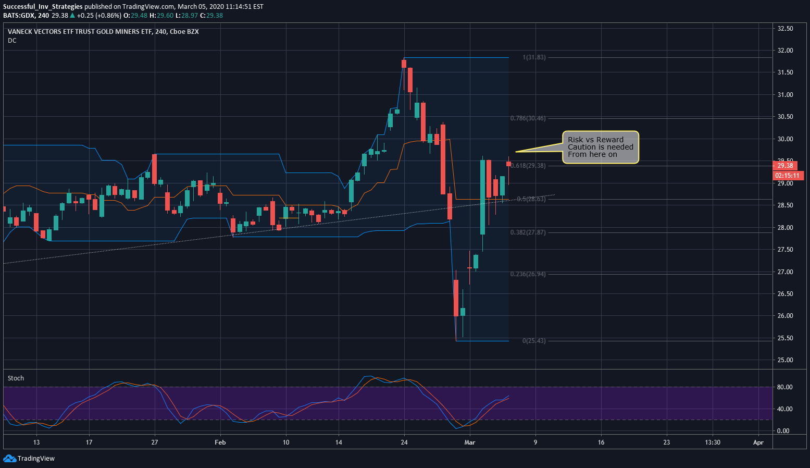Viewport: 810px width, 468px height.
Task: Click the DC indicator label
Action: tap(12, 41)
